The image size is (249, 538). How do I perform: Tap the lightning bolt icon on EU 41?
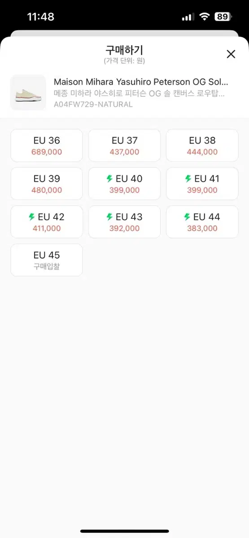tap(188, 179)
